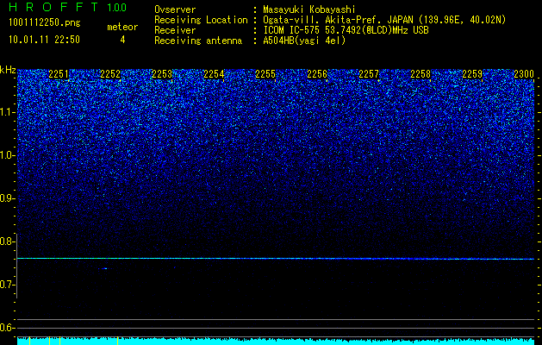Click the timestamp 10.01.11 22:50
542x345 pixels.
coord(44,40)
